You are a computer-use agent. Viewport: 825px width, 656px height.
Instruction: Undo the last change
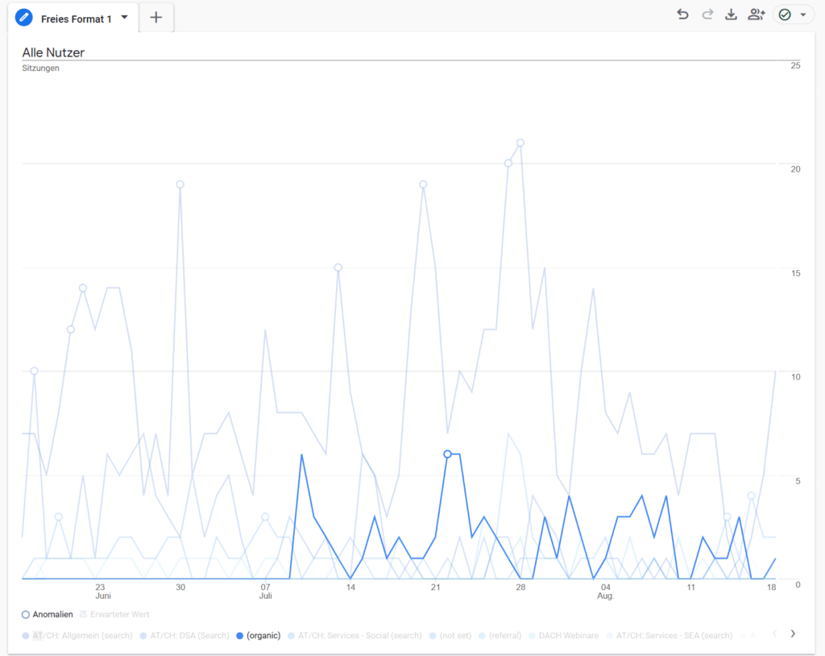click(x=682, y=15)
